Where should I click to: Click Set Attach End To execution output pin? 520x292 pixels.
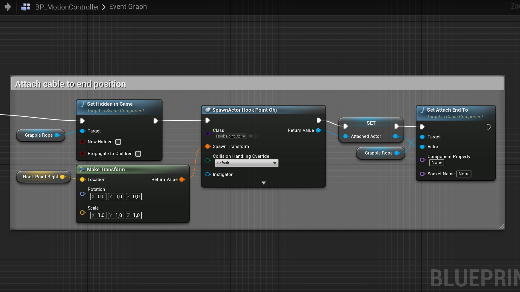pos(489,127)
